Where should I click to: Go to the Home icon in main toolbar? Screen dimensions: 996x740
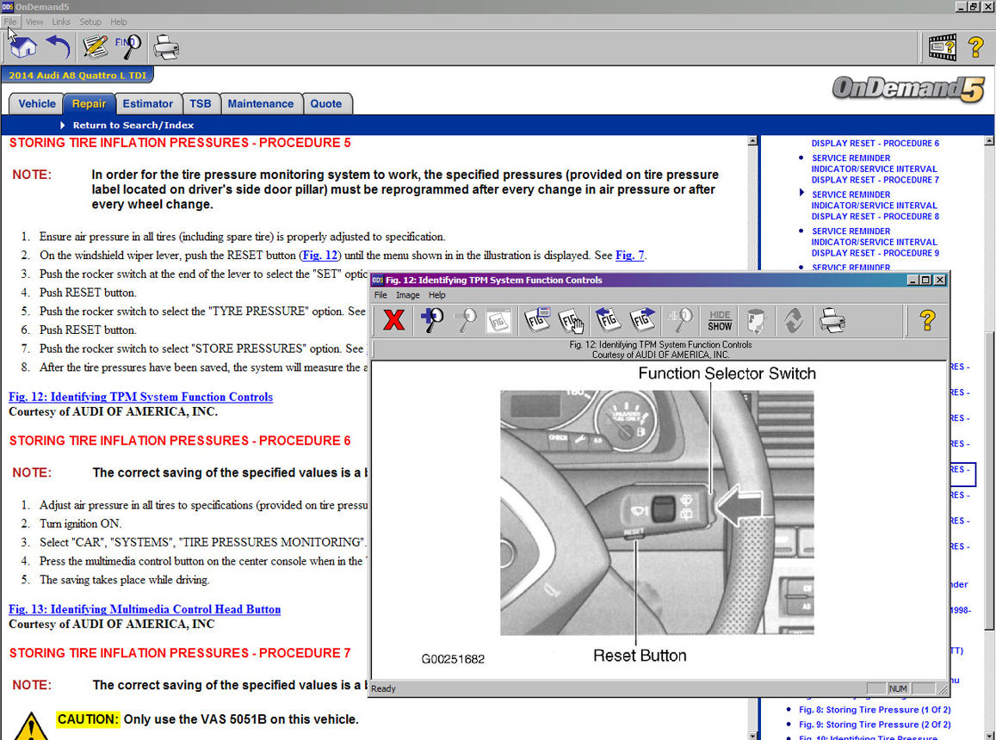point(24,47)
